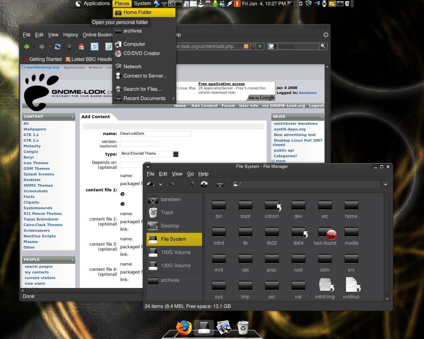Launch Firefox from the bottom dock

[184, 328]
